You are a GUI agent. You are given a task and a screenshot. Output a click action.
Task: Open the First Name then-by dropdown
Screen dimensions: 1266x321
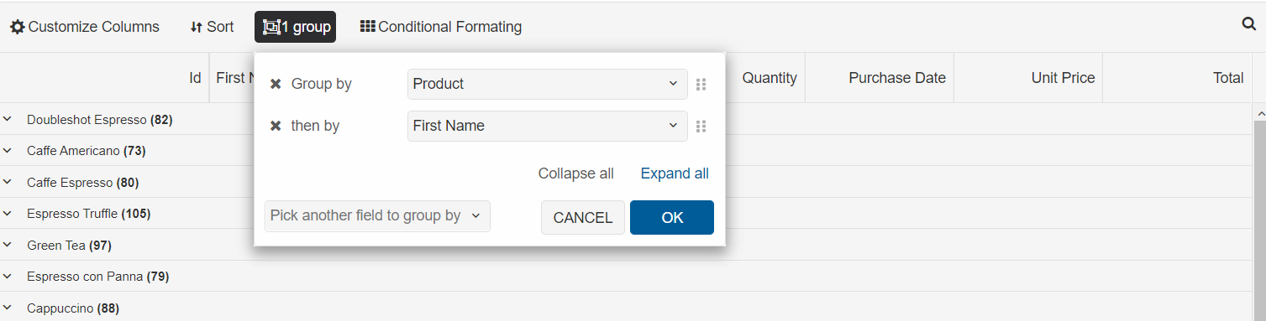tap(548, 126)
